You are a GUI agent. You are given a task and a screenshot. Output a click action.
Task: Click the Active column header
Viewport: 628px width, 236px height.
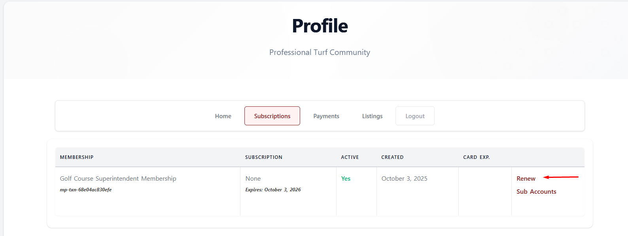tap(350, 157)
